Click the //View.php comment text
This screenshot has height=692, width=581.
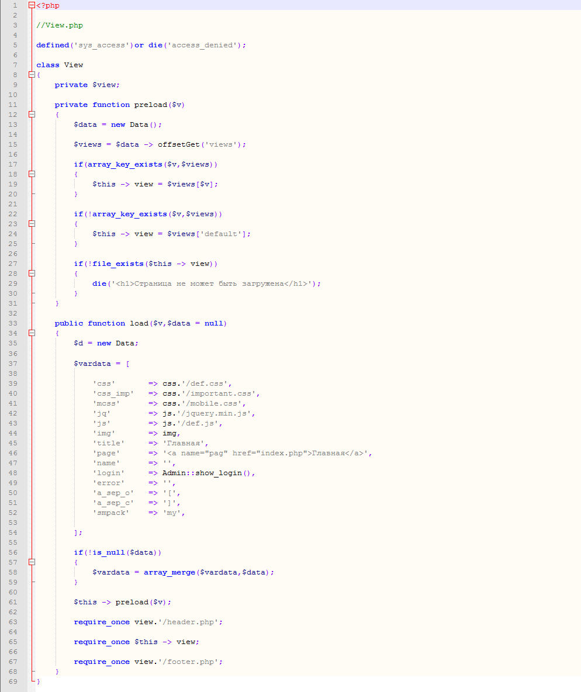60,25
